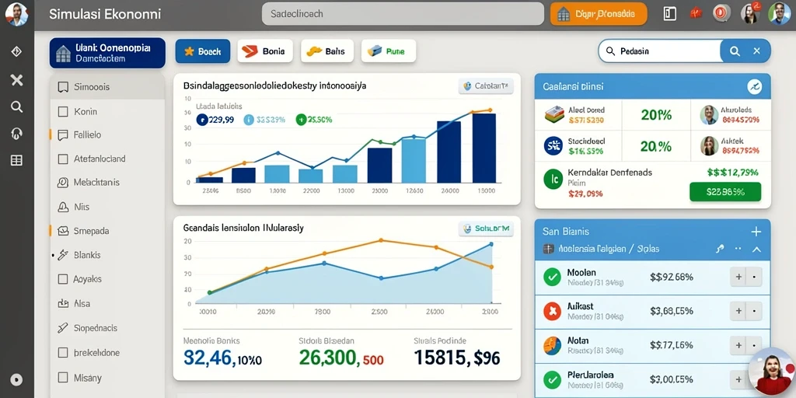This screenshot has height=398, width=796.
Task: Open the Cafolant dropdown on bar chart
Action: (x=486, y=86)
